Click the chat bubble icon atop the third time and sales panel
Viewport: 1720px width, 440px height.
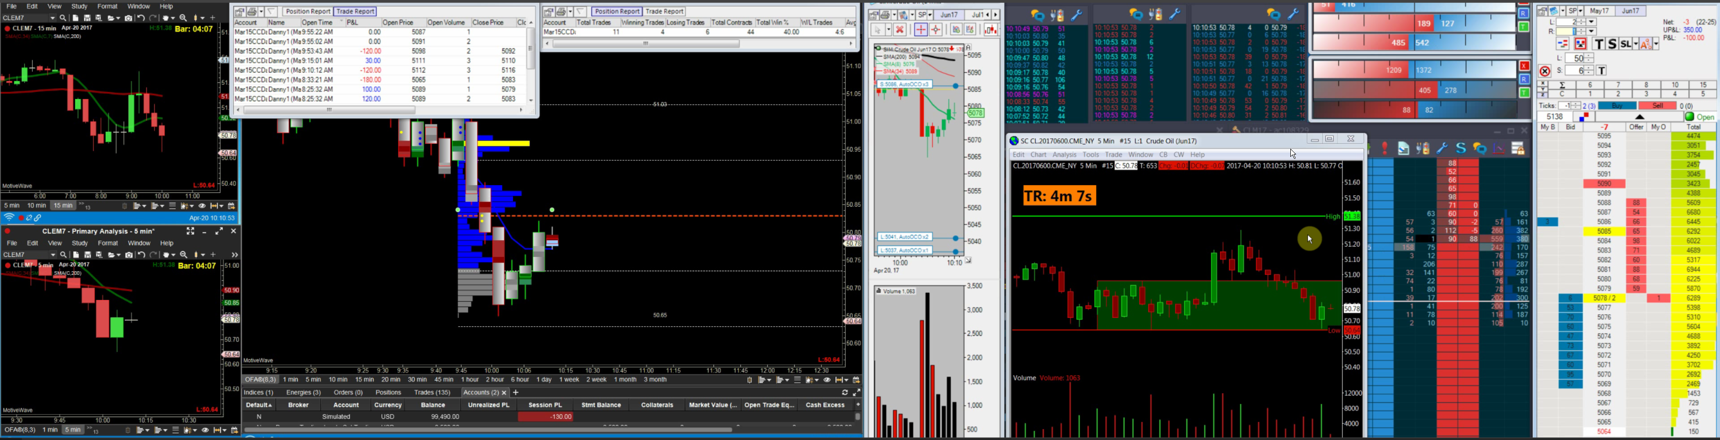point(1274,15)
